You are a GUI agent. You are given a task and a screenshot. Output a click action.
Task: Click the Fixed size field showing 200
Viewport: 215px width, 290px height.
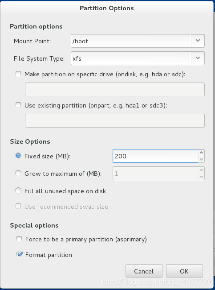tap(155, 156)
